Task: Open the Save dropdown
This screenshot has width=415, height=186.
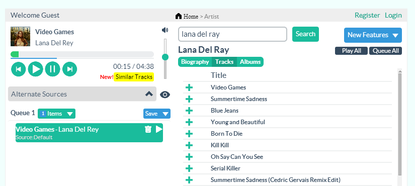Action: (157, 114)
